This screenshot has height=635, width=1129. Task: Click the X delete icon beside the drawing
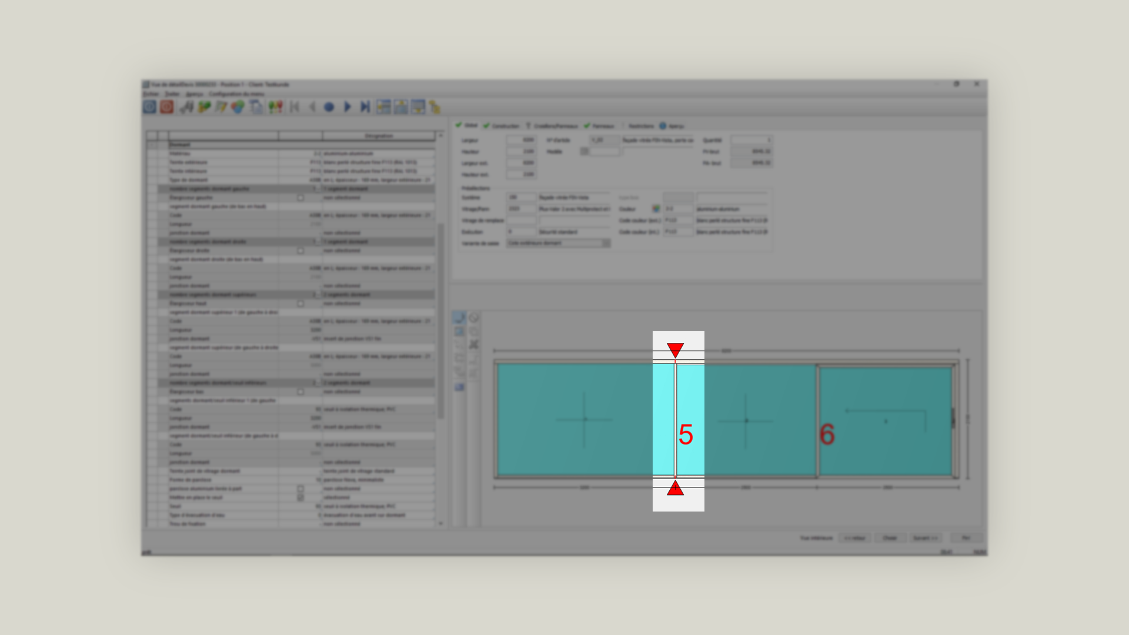[x=474, y=345]
